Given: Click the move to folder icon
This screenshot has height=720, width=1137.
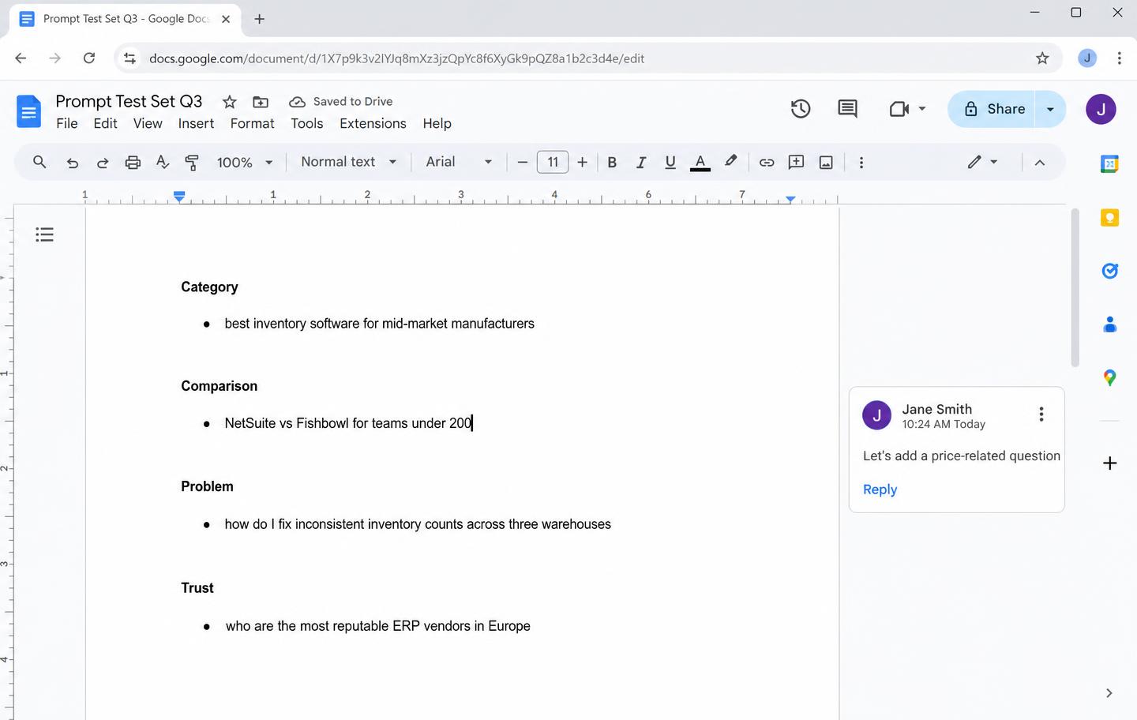Looking at the screenshot, I should click(261, 102).
